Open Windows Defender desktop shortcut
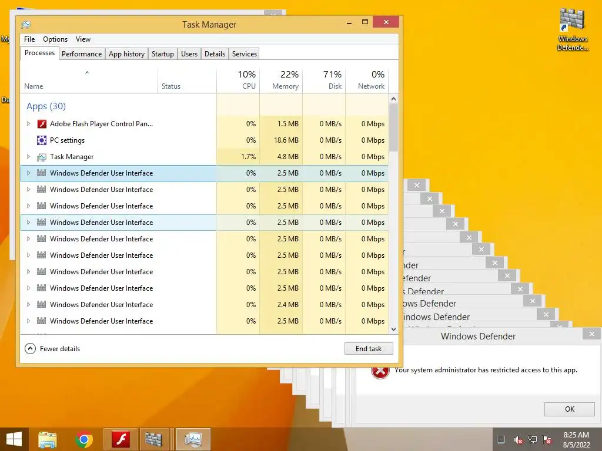This screenshot has width=602, height=451. pos(573,29)
